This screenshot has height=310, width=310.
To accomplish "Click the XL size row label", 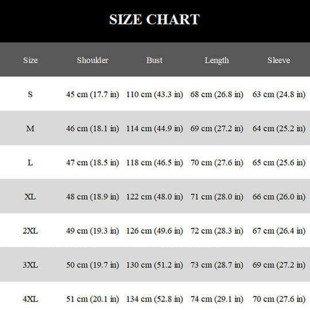I will pyautogui.click(x=30, y=197).
